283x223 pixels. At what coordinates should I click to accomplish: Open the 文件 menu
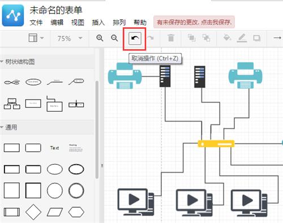[36, 23]
